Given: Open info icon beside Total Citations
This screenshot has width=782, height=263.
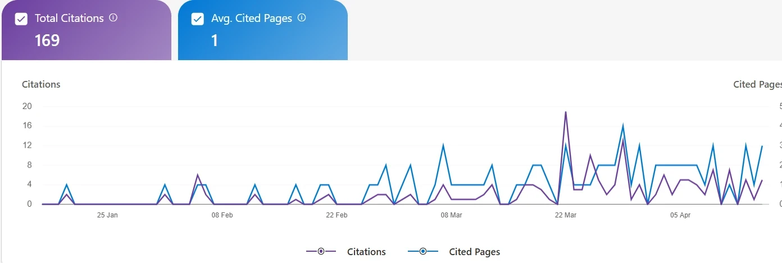Looking at the screenshot, I should (113, 18).
